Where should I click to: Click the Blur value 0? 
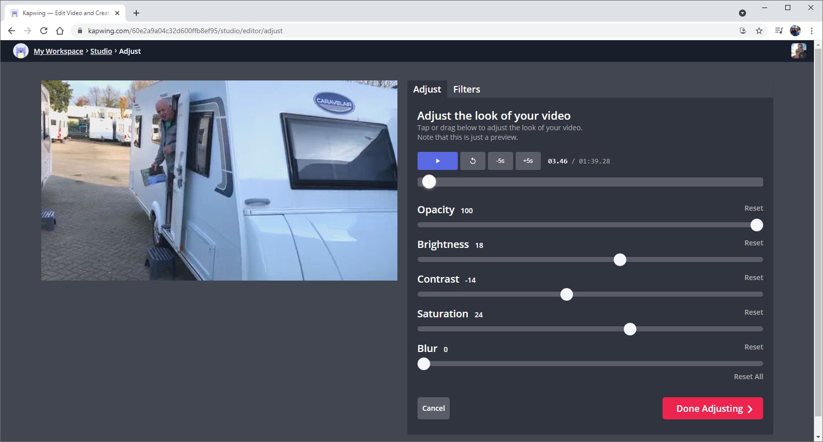[446, 349]
